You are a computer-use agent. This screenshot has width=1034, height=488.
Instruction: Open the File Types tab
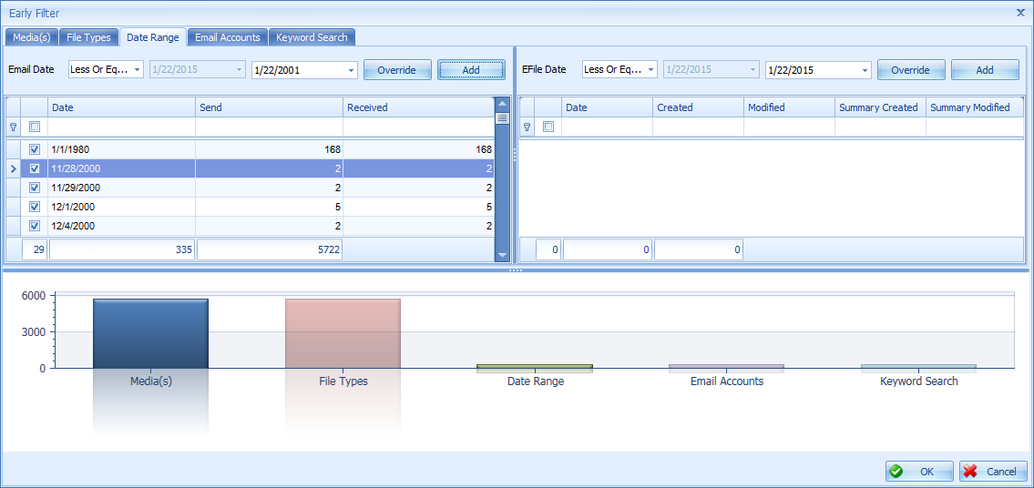coord(88,37)
